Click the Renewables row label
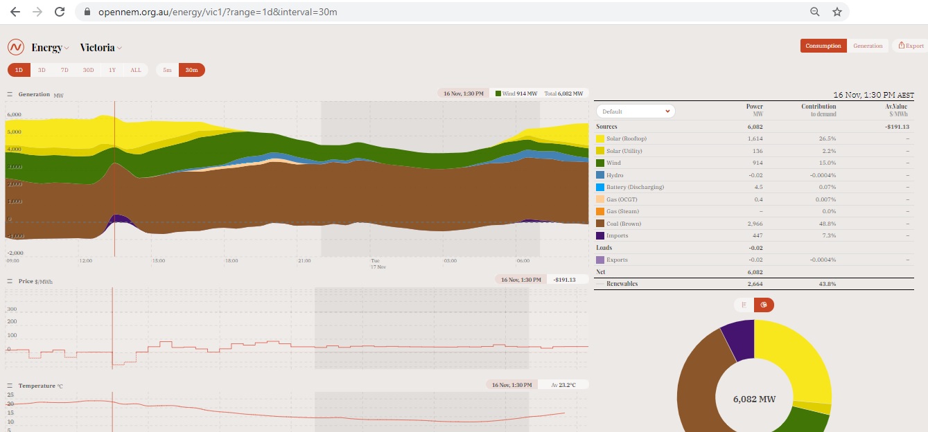928x432 pixels. point(622,284)
